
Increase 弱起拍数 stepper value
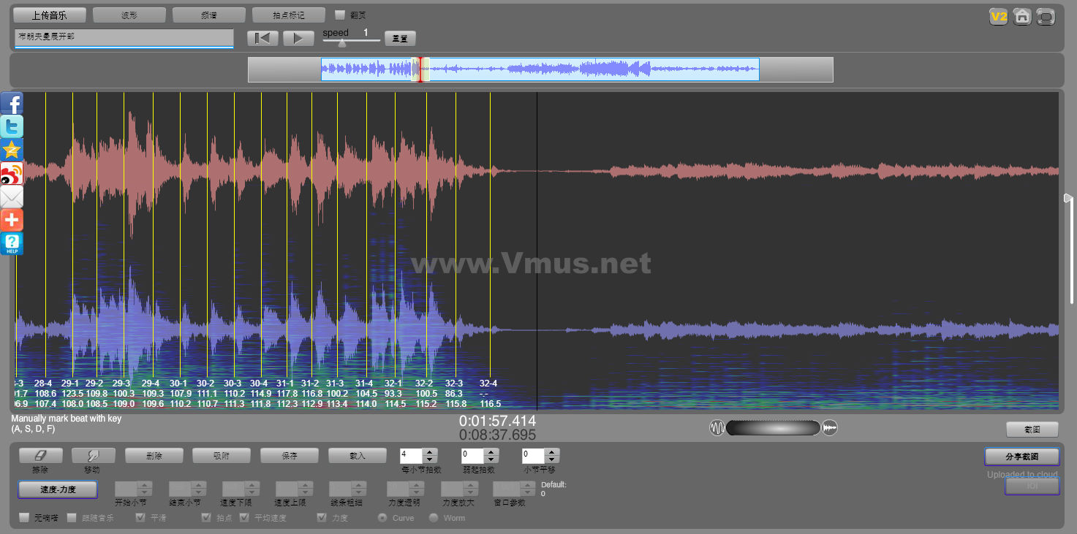tap(491, 451)
